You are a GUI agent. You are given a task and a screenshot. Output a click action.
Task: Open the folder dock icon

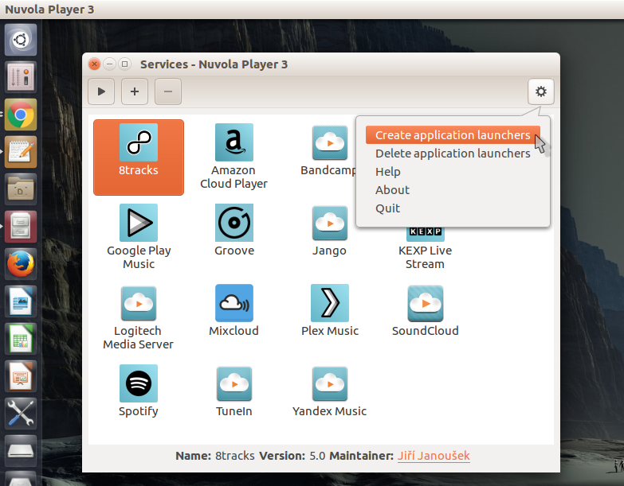(21, 189)
